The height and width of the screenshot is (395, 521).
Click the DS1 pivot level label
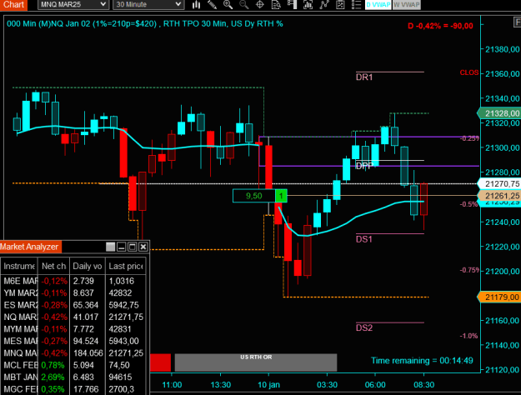[364, 239]
